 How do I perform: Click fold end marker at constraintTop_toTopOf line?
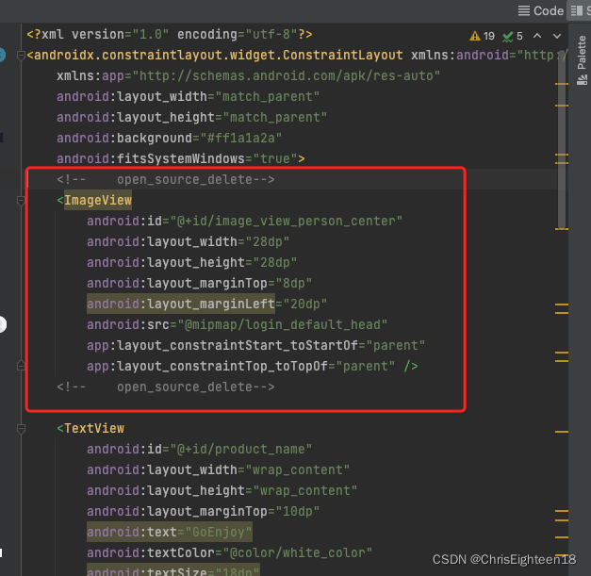(21, 366)
